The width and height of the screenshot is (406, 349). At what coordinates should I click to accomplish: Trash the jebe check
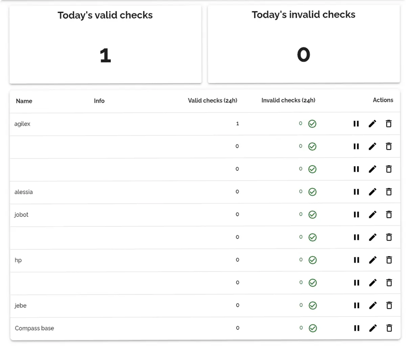pos(389,305)
